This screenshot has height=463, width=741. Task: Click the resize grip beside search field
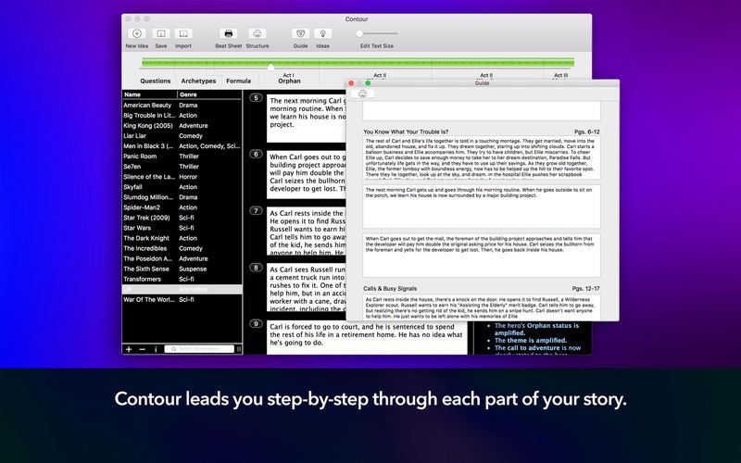pos(239,349)
